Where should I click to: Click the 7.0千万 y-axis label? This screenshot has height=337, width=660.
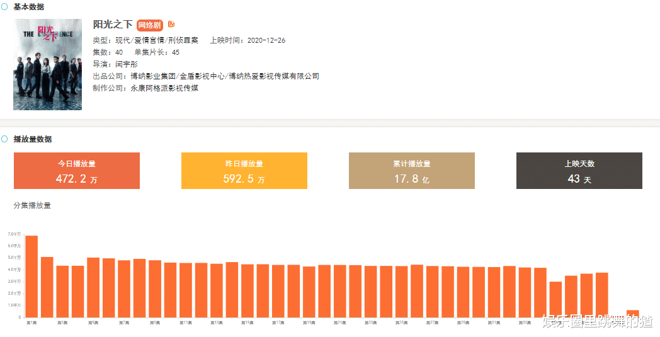click(14, 234)
